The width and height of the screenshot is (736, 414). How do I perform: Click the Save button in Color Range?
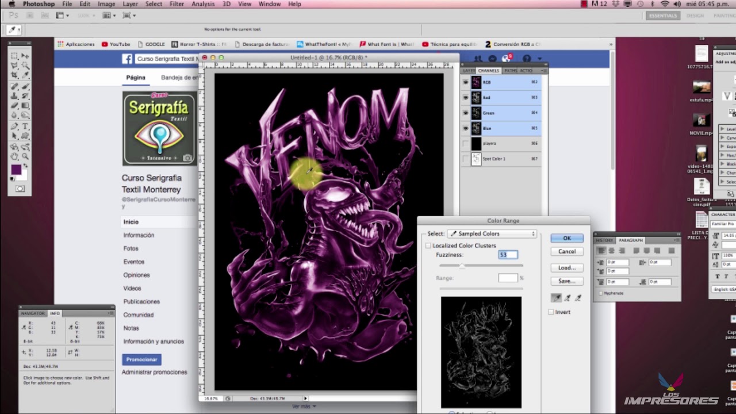pos(567,281)
